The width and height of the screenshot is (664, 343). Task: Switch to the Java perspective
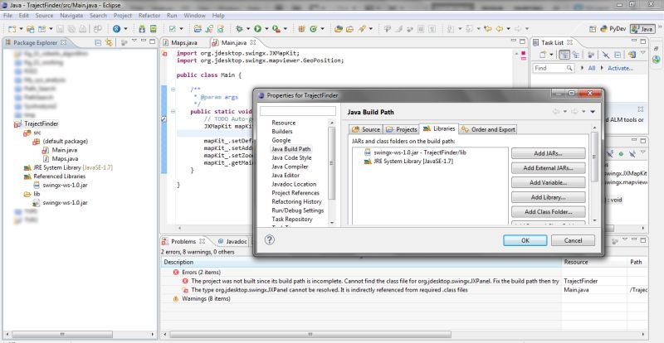(642, 29)
